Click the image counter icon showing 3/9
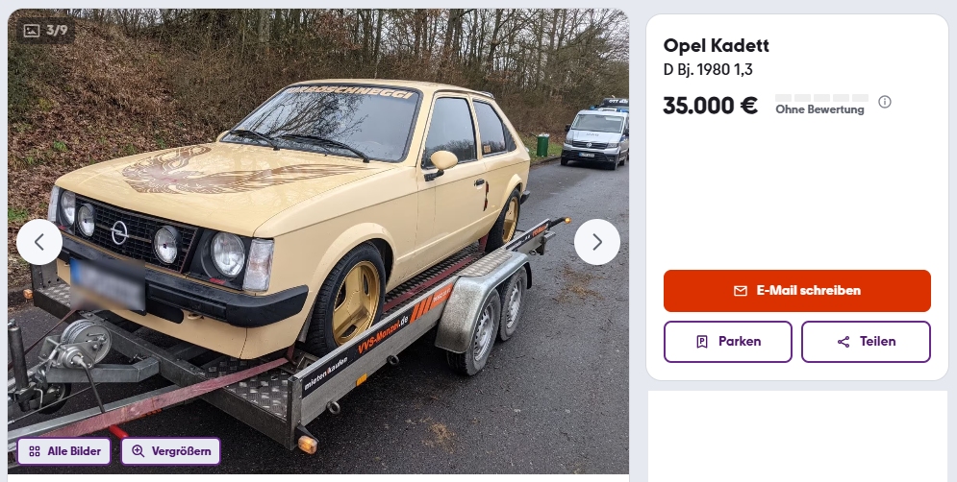This screenshot has height=482, width=957. click(x=32, y=31)
